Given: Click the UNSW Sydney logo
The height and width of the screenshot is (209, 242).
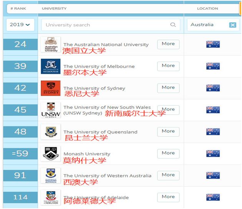Looking at the screenshot, I should click(51, 110).
